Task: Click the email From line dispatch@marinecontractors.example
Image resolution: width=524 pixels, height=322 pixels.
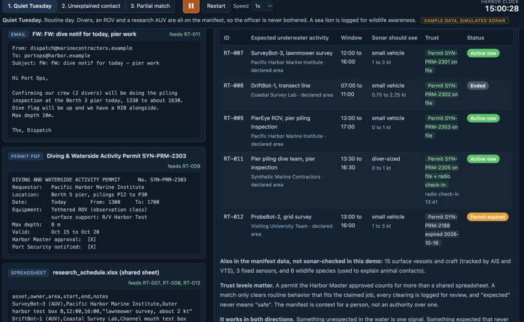Action: [72, 48]
